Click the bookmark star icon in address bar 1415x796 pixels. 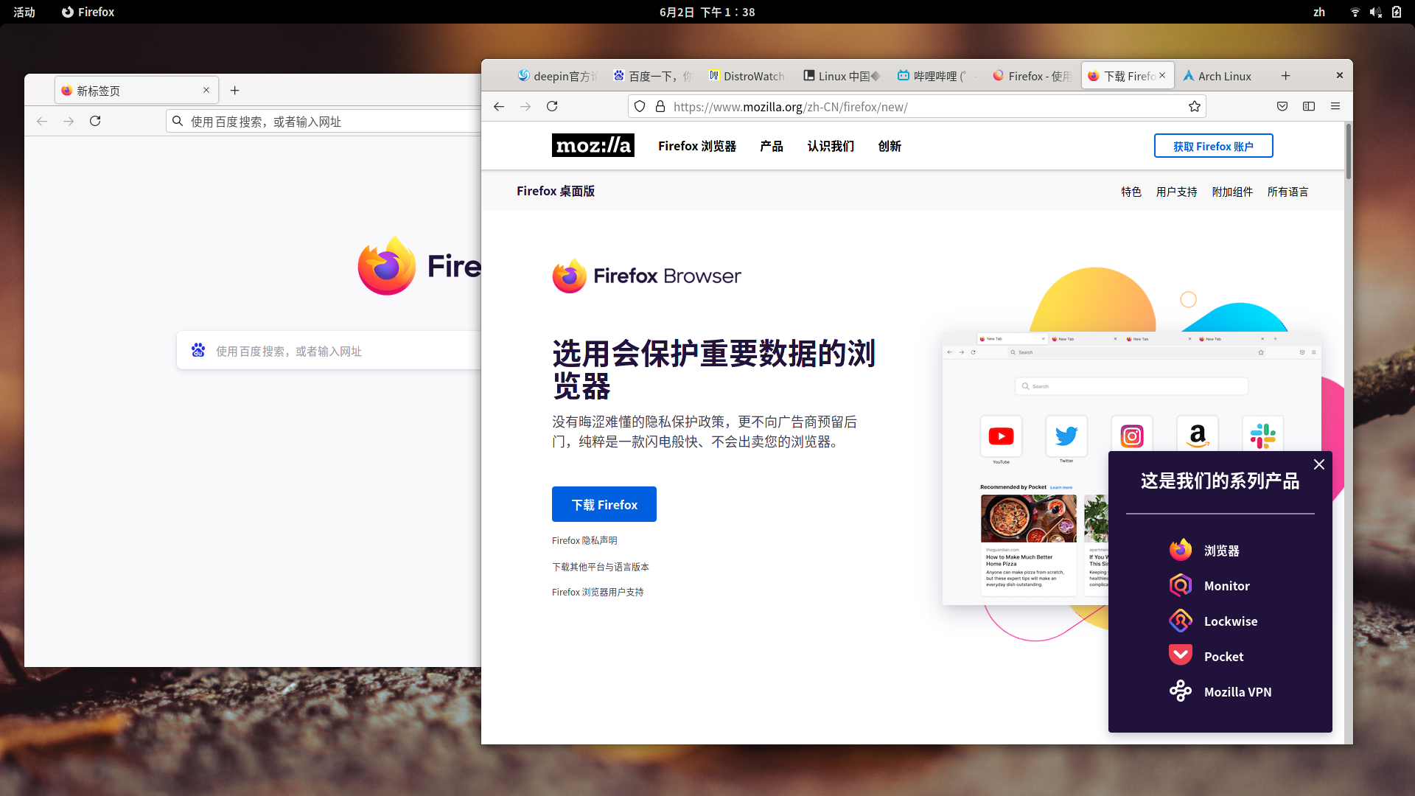1194,107
